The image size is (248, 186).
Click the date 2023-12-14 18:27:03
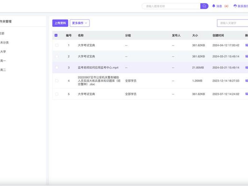click(226, 81)
